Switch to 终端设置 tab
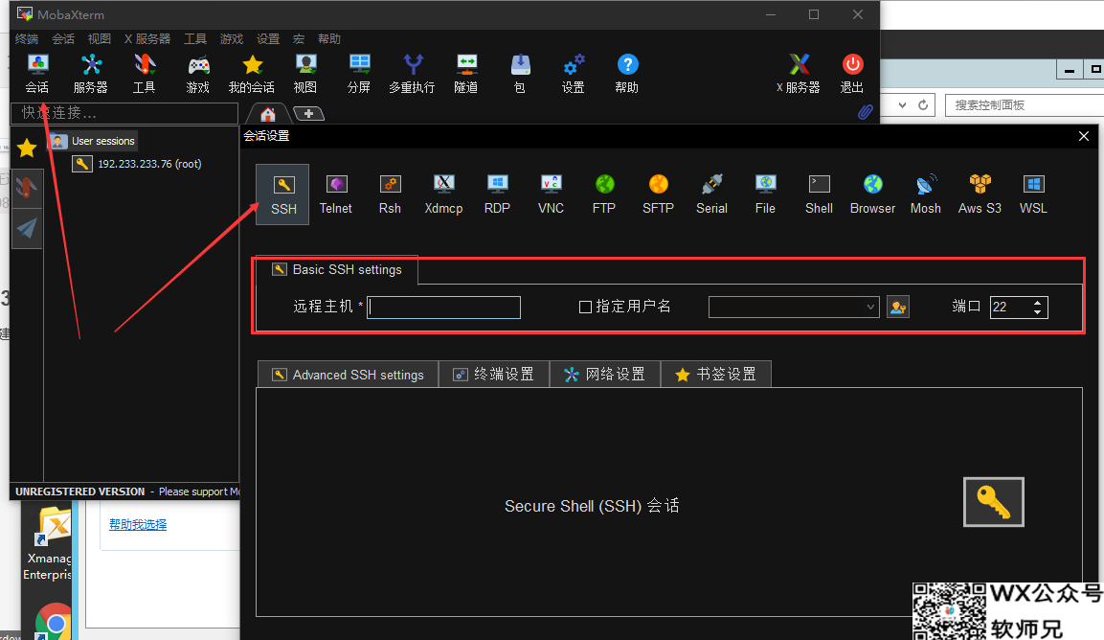Screen dimensions: 1104x640 (493, 375)
